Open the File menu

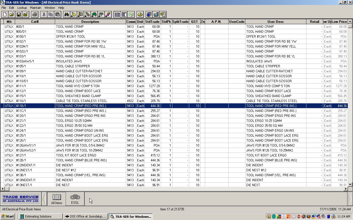click(4, 8)
